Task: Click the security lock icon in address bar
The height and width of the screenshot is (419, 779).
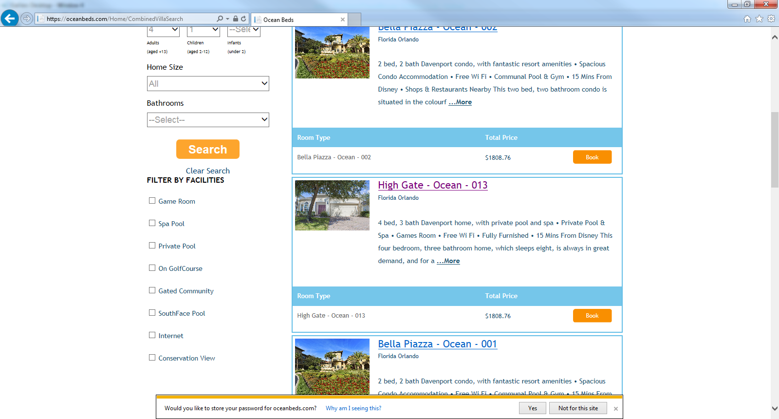Action: (x=236, y=19)
